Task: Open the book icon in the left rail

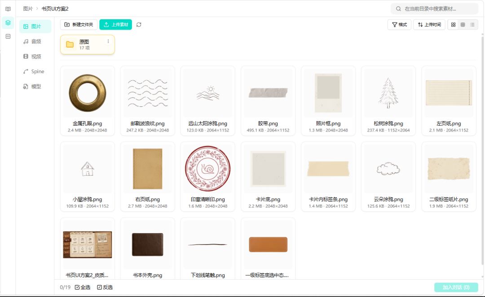Action: pyautogui.click(x=8, y=9)
